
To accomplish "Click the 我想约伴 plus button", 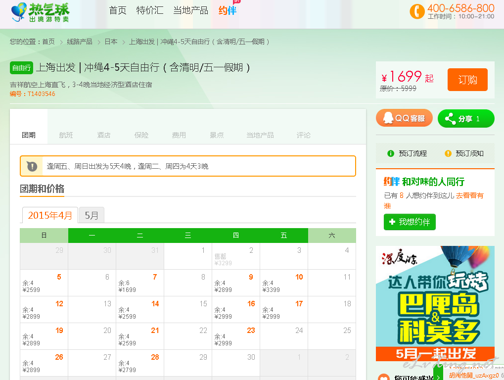I will [410, 222].
